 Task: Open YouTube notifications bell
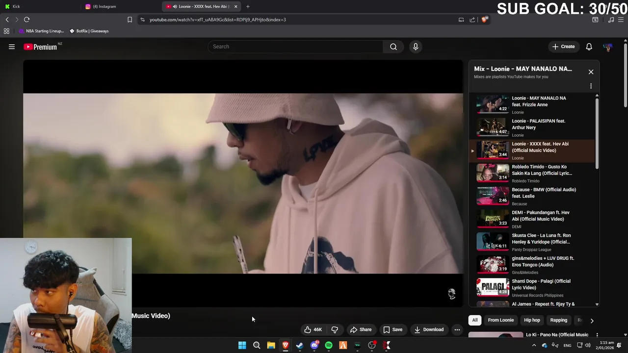pyautogui.click(x=589, y=47)
